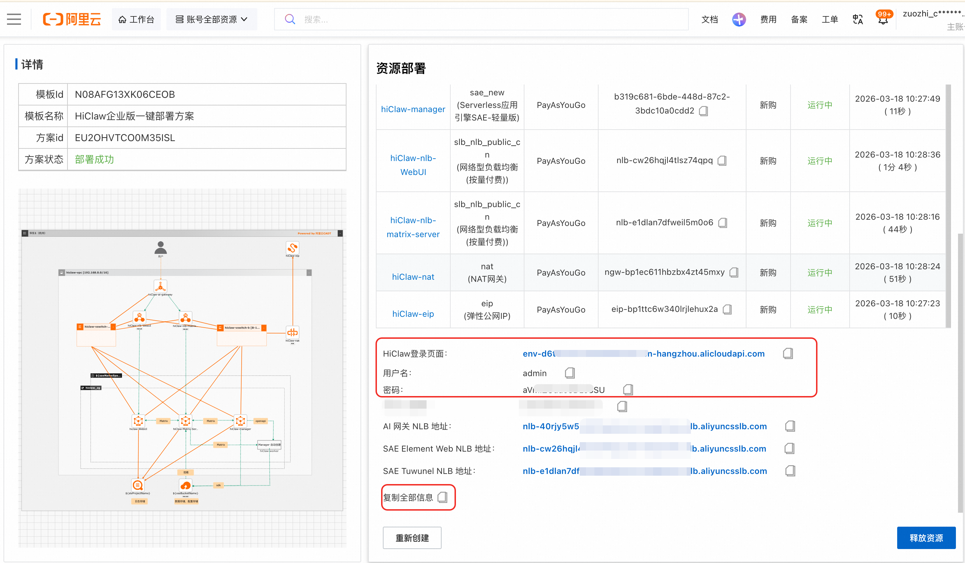Copy the SAE Tuwunel NLB 地址

pyautogui.click(x=790, y=471)
